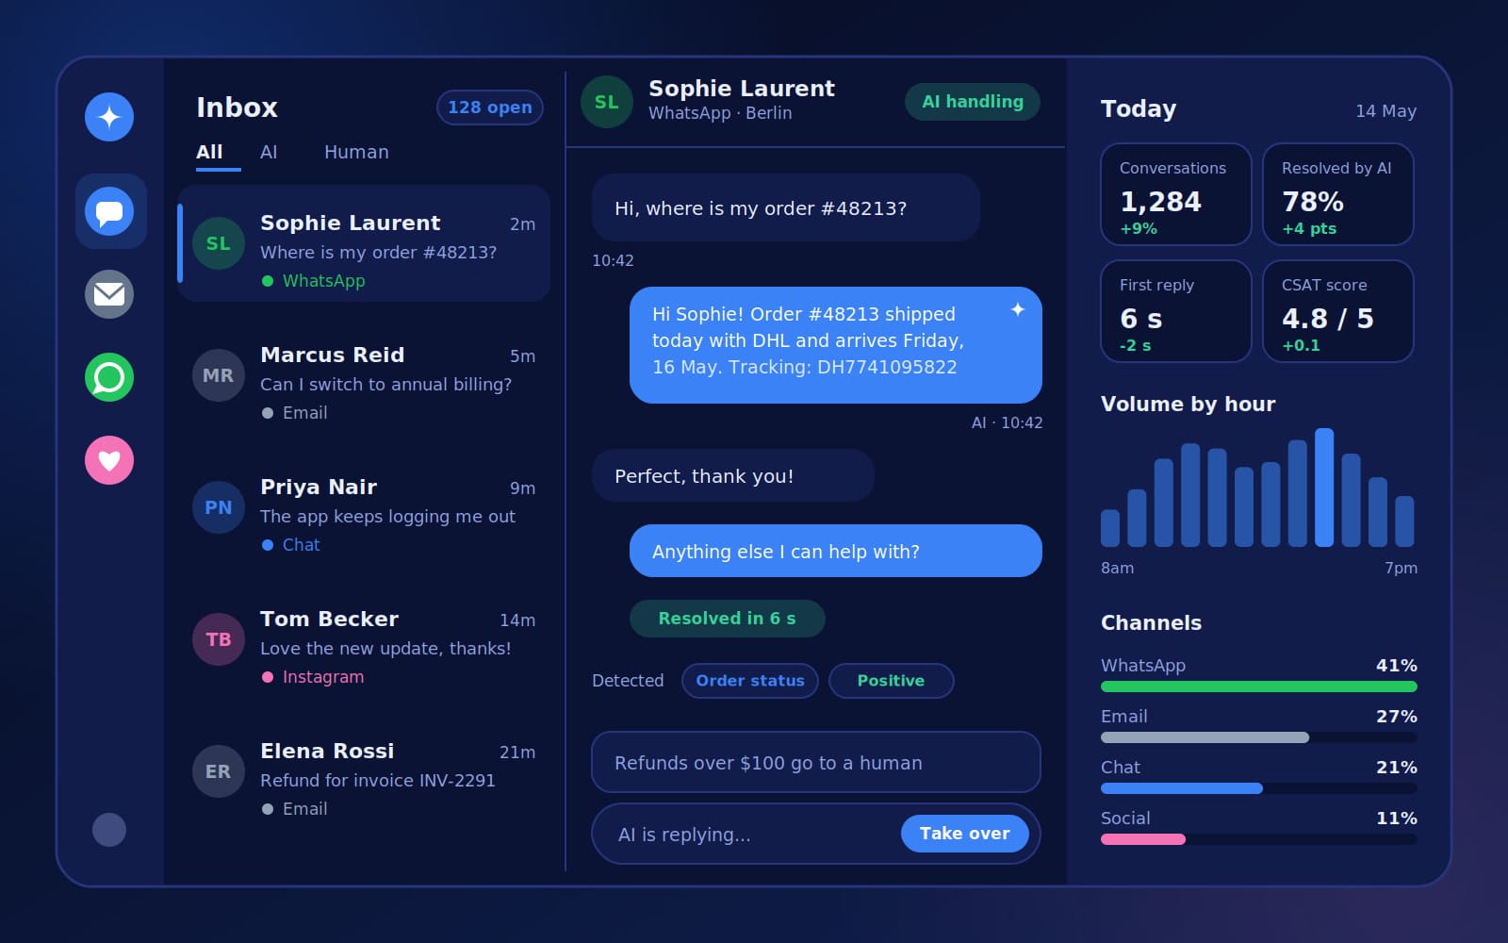Take over the conversation from AI

point(965,834)
